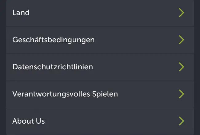Expand the Land country selection row
200x135 pixels.
[100, 13]
